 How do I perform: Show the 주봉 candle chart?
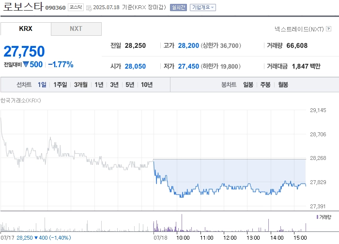(265, 85)
